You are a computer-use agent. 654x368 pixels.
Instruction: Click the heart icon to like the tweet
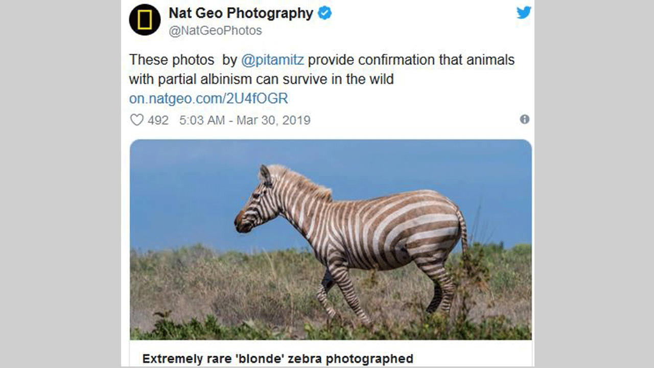click(x=136, y=120)
